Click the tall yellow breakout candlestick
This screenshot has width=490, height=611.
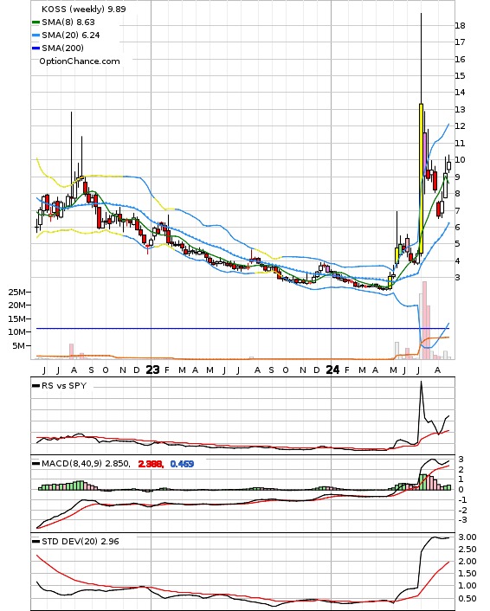(x=421, y=178)
